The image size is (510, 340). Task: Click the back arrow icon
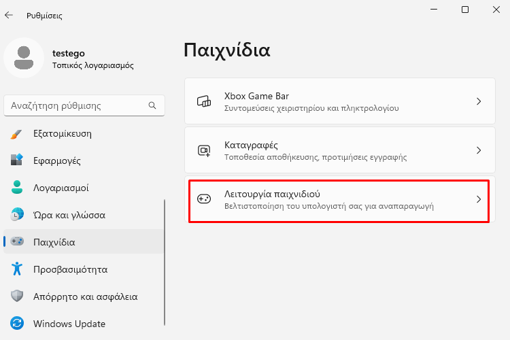9,15
